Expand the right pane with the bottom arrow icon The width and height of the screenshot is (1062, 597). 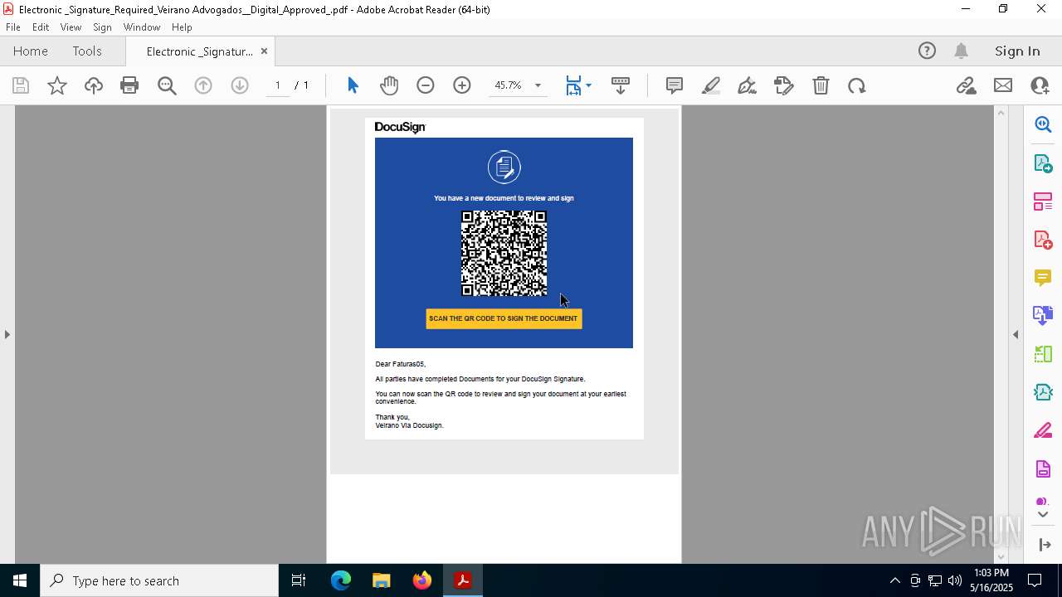(x=1045, y=545)
